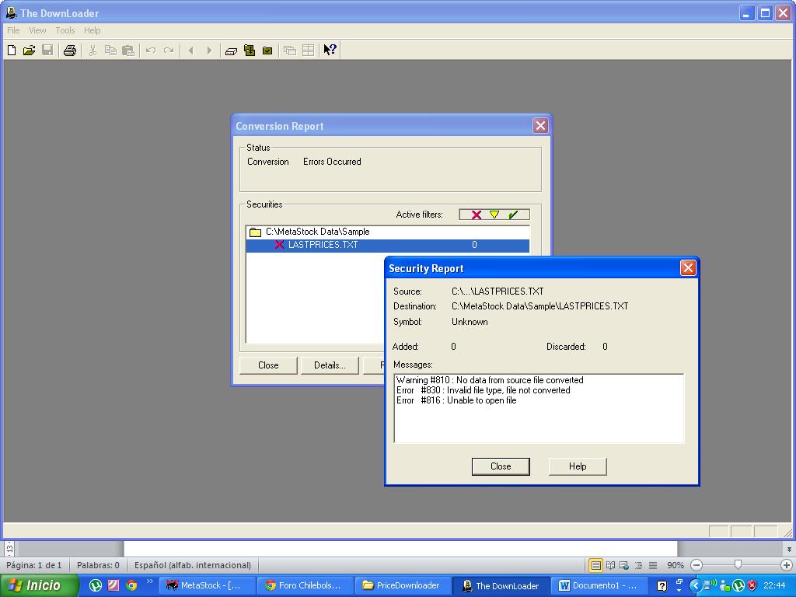
Task: Click the taskbar clock showing 22:44
Action: [x=775, y=585]
